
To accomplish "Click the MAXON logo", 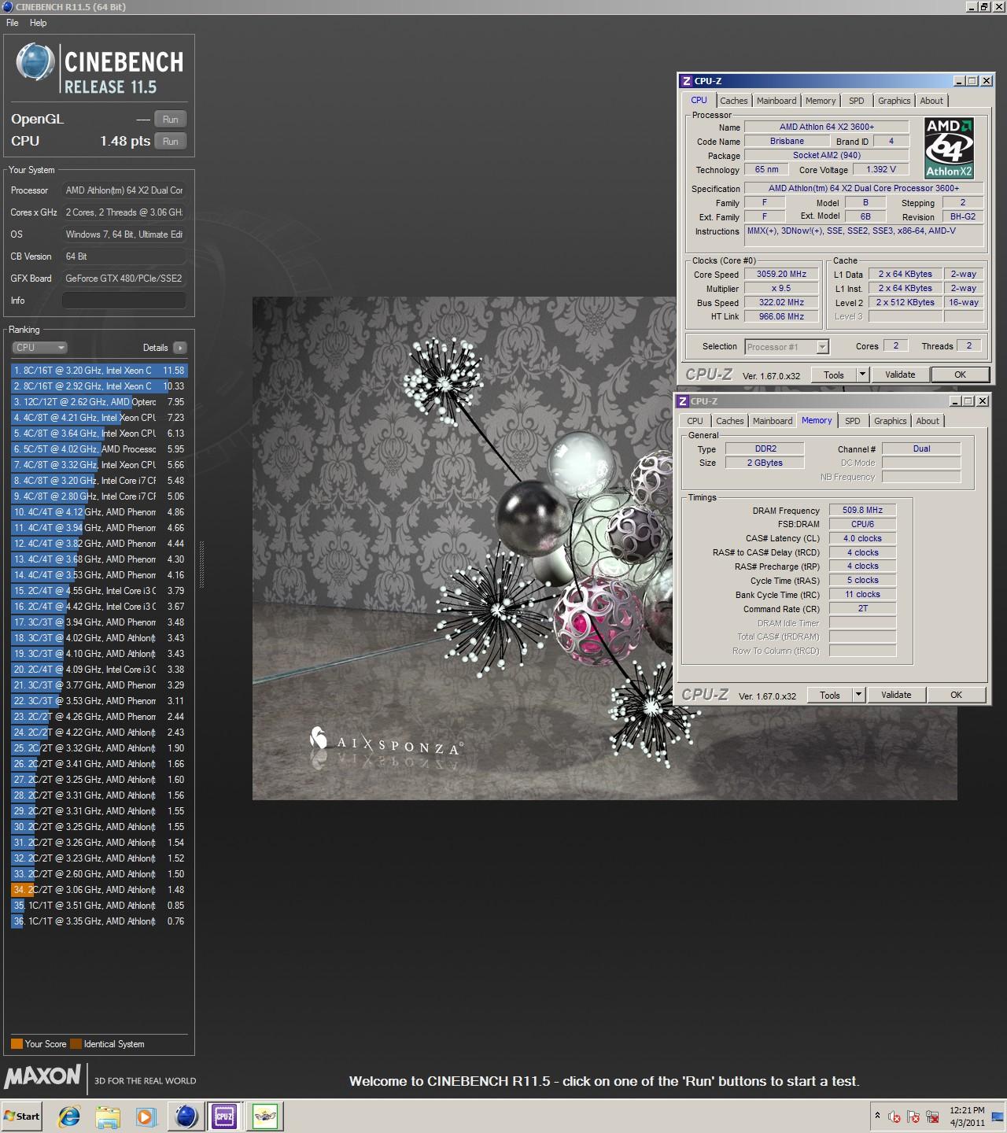I will (x=42, y=1076).
